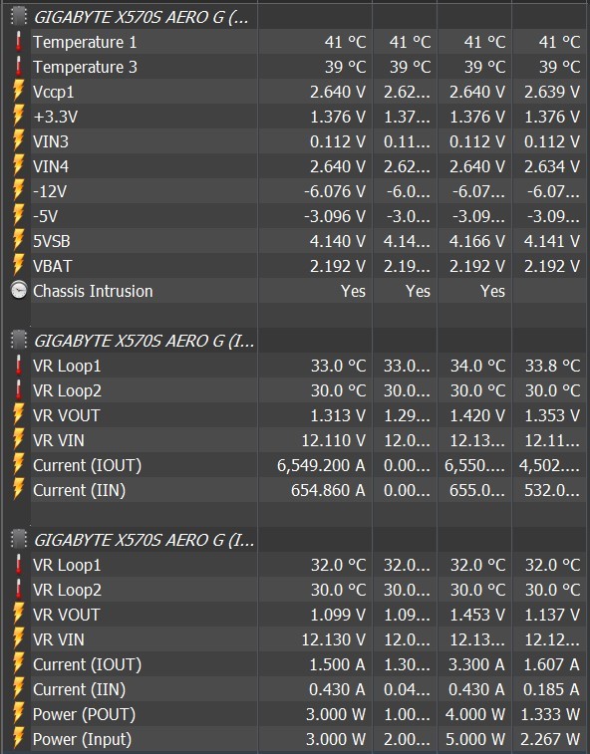
Task: Click lightning icon of VR VIN reading 12.110 V
Action: point(18,440)
